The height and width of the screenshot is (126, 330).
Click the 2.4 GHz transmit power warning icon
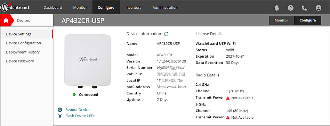point(228,98)
